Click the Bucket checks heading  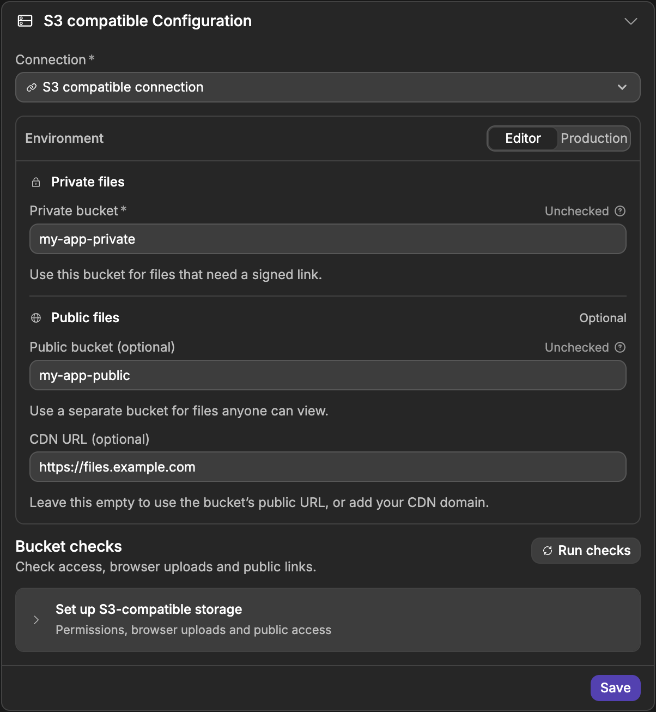click(69, 546)
